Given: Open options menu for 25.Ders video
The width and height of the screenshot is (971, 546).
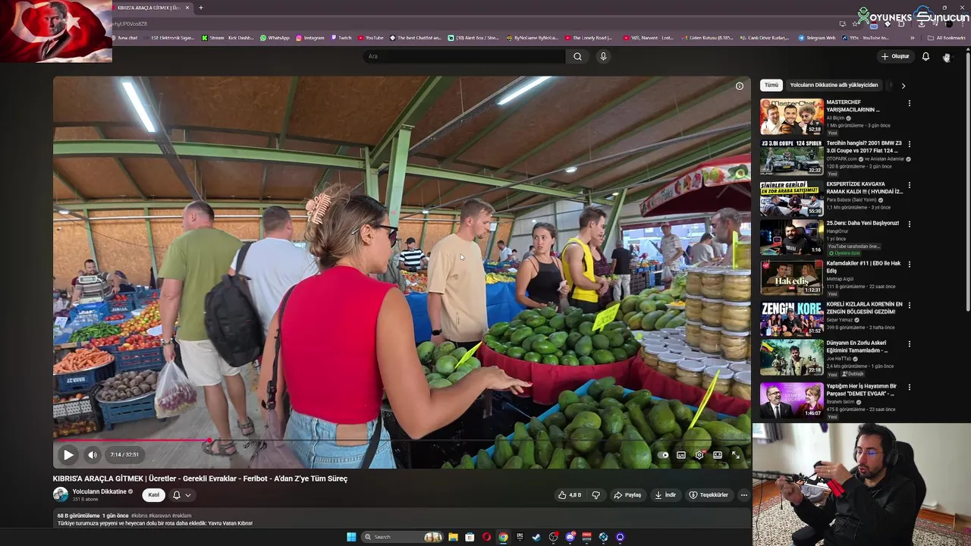Looking at the screenshot, I should [910, 224].
